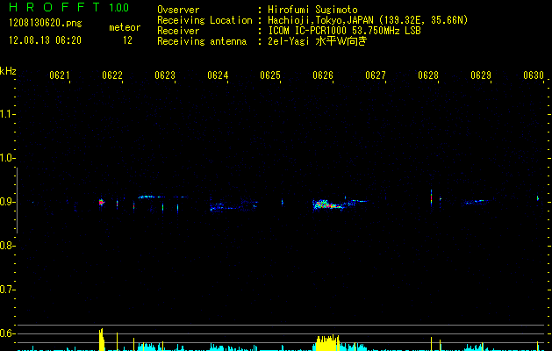552x351 pixels.
Task: Click the 0624 time marker
Action: pos(218,75)
